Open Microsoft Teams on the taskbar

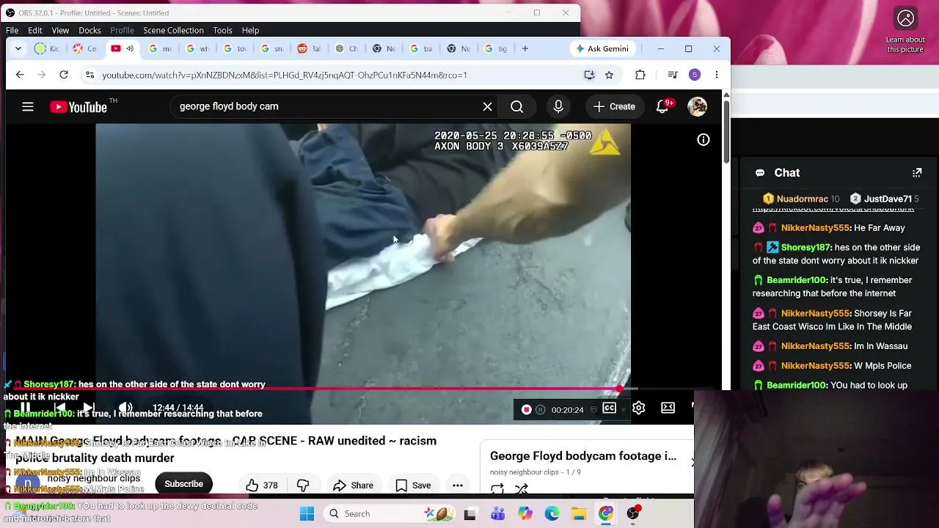click(497, 514)
